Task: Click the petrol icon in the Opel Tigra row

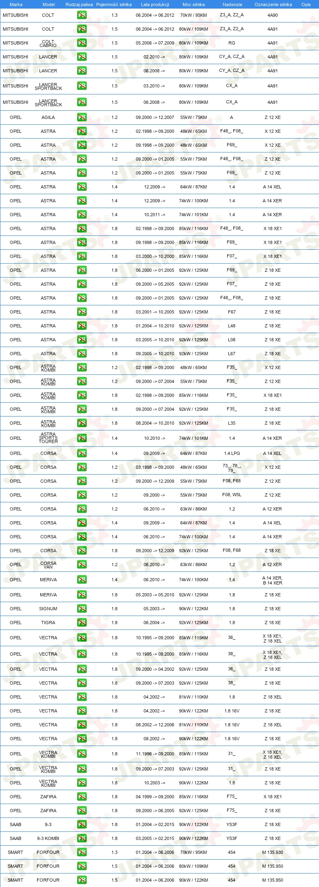Action: pos(82,623)
